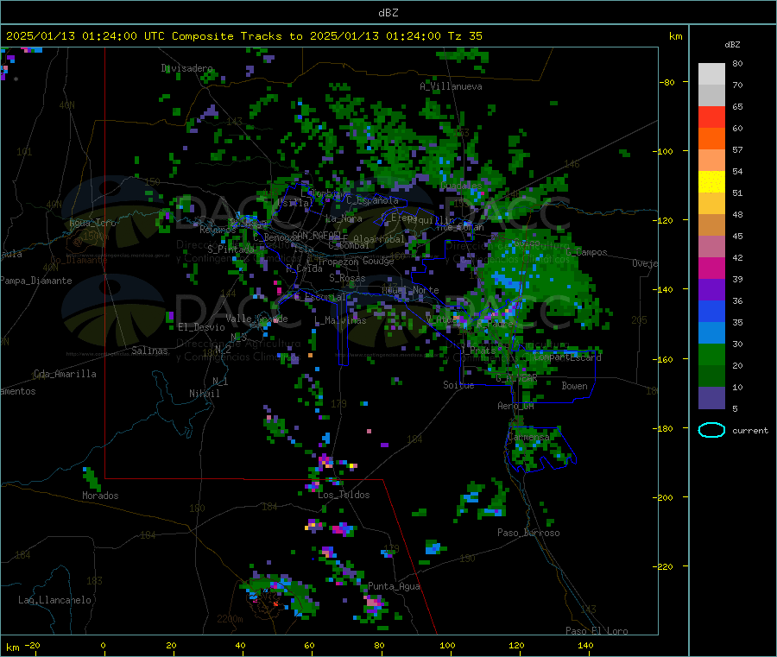Click the dBZ title at top
The height and width of the screenshot is (657, 777).
(388, 13)
